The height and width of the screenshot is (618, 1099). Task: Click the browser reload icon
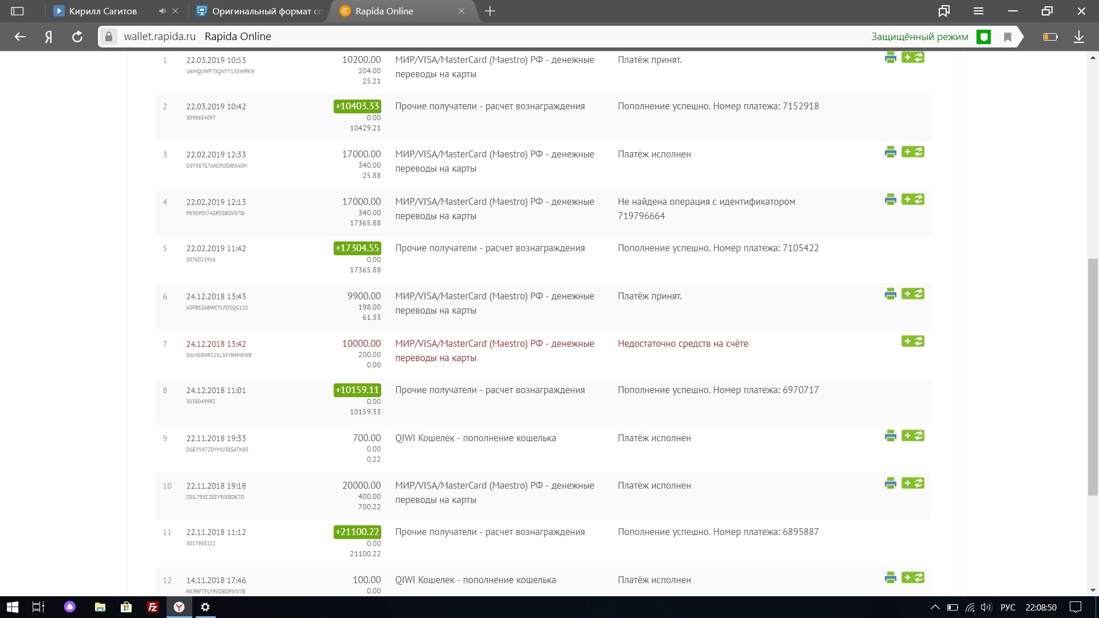tap(77, 37)
